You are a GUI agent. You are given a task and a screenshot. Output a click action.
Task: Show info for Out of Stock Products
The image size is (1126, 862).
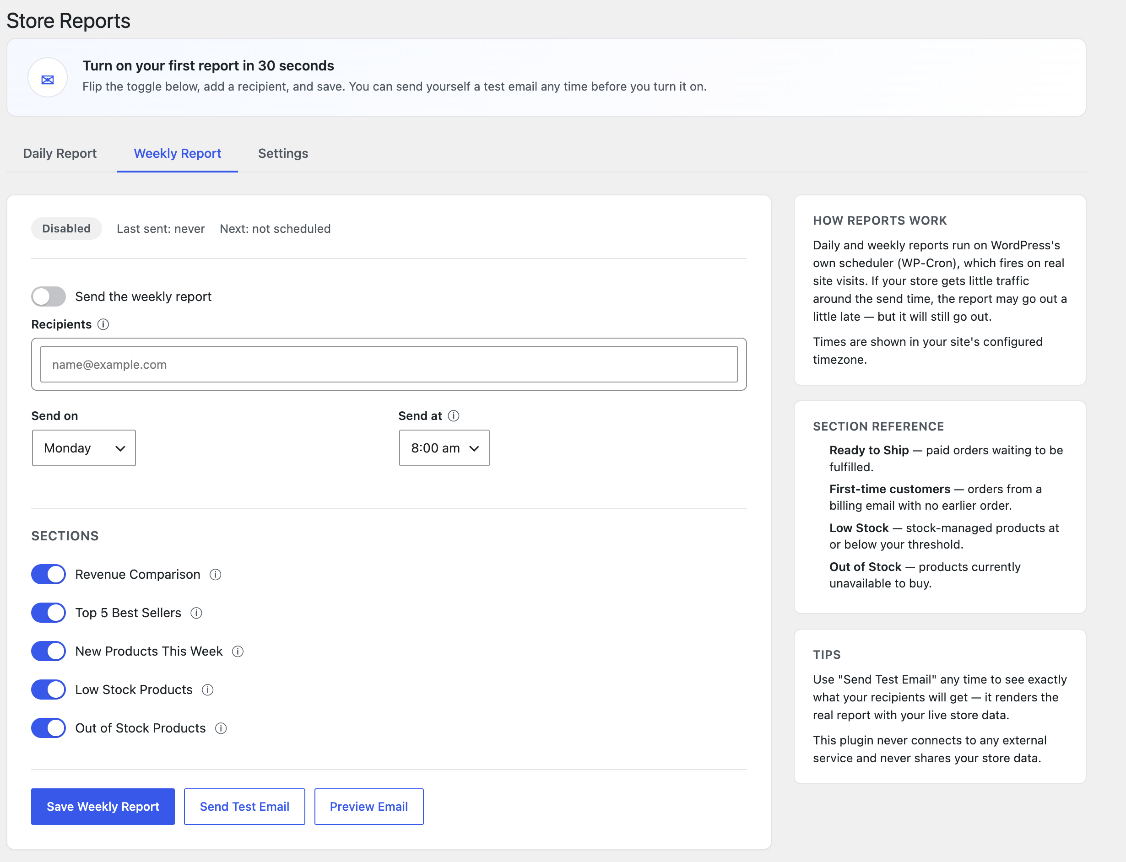221,728
